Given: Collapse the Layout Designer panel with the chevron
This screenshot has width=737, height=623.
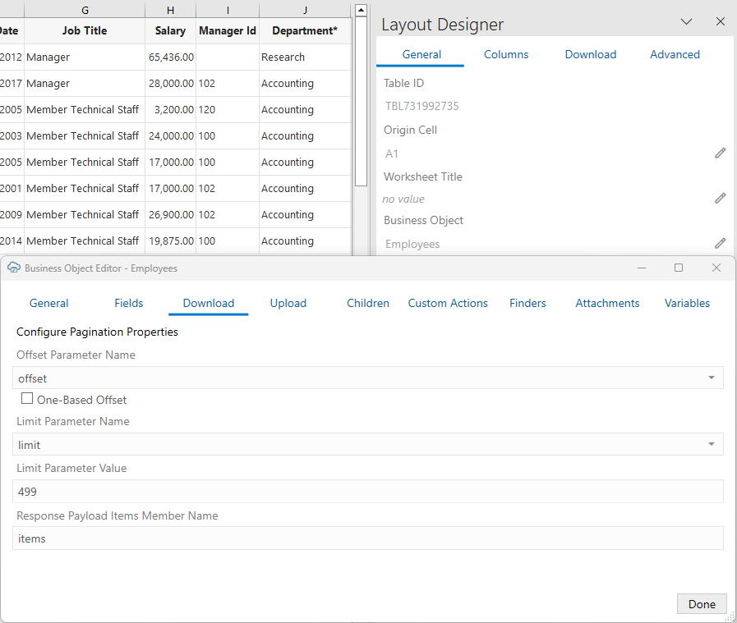Looking at the screenshot, I should pyautogui.click(x=686, y=22).
